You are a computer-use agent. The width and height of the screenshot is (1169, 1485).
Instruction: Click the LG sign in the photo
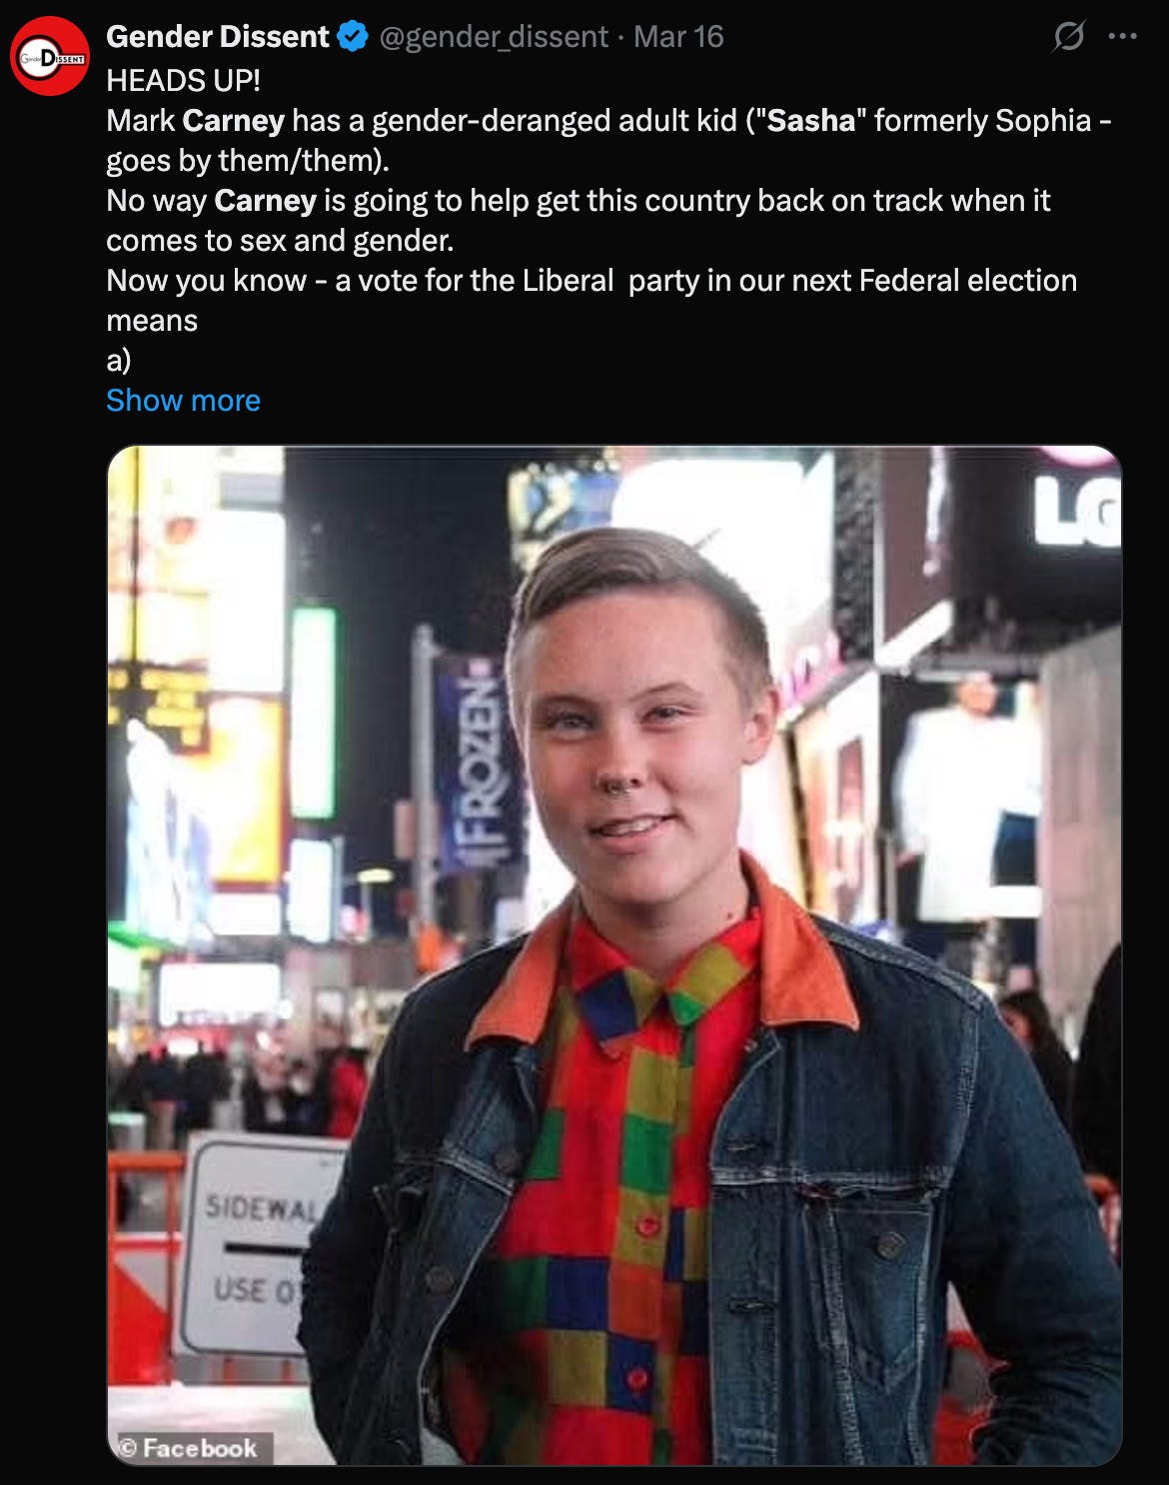(x=1077, y=511)
